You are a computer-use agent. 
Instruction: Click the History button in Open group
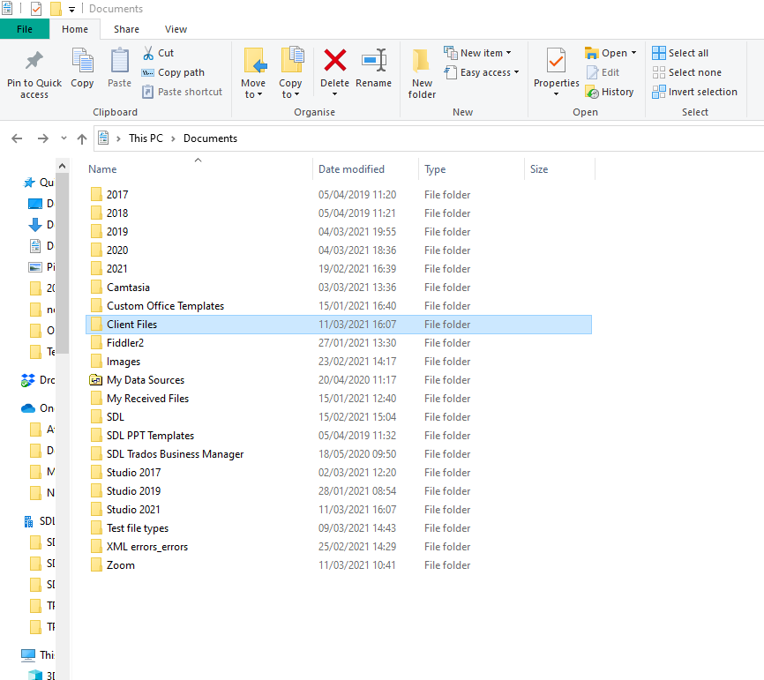[610, 92]
